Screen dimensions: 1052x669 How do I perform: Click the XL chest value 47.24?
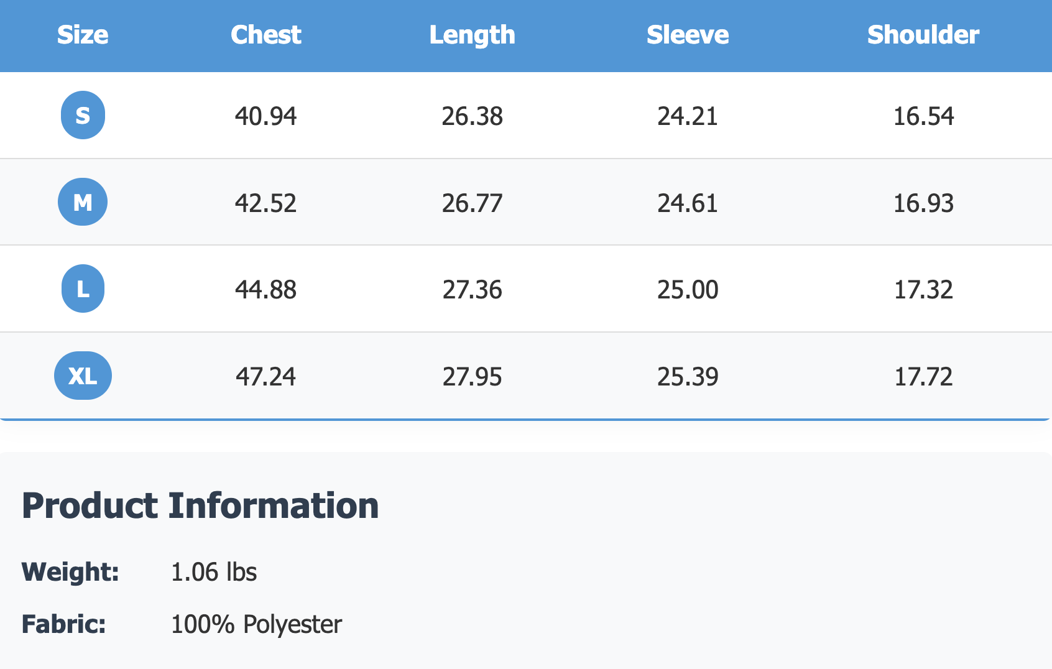click(266, 377)
